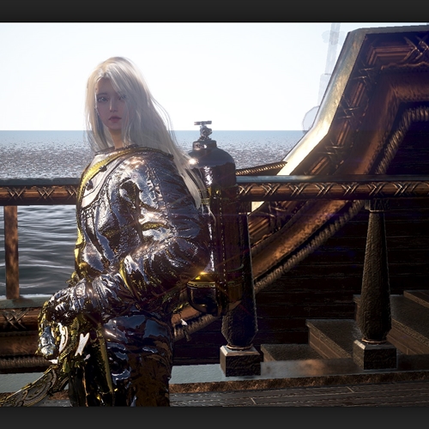
Task: Click the faint mast in the sky
Action: pyautogui.click(x=329, y=60)
